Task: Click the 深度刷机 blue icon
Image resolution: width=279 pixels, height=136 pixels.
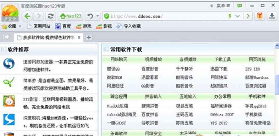Action: tap(9, 119)
